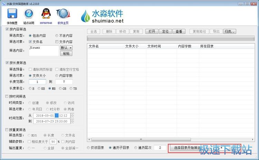The image size is (259, 160).
Task: Click the progress bar above the file list
Action: point(171,39)
